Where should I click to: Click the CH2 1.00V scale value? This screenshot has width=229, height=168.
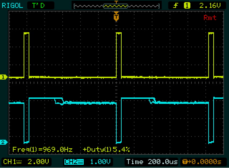coord(100,162)
